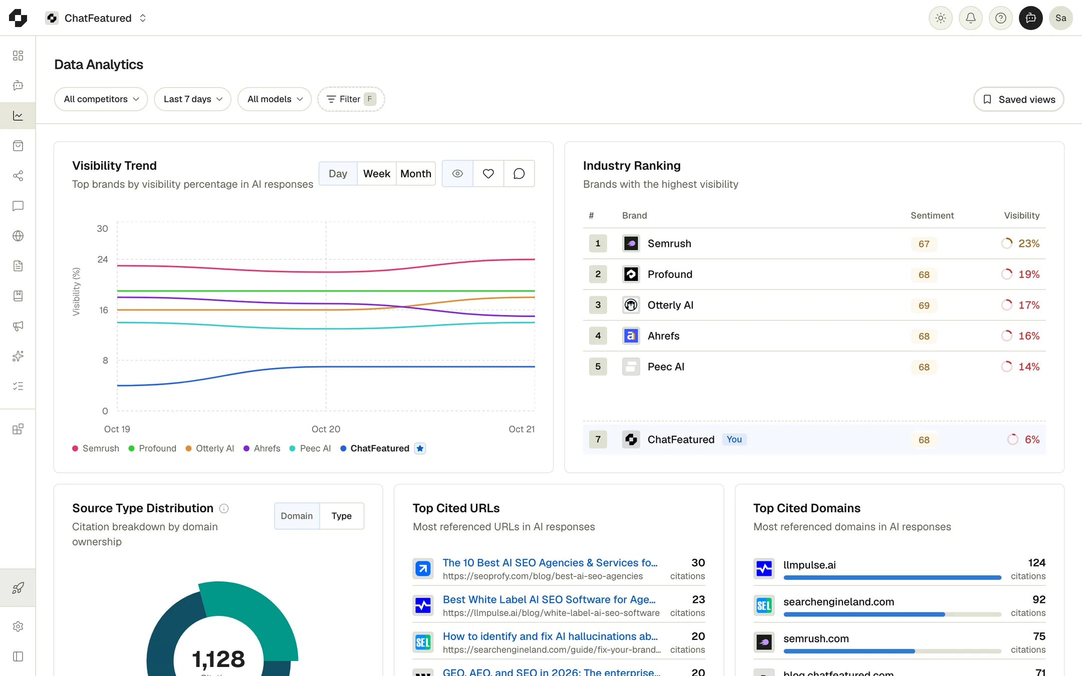The image size is (1082, 676).
Task: Select the heart sentiment metric toggle
Action: 488,174
